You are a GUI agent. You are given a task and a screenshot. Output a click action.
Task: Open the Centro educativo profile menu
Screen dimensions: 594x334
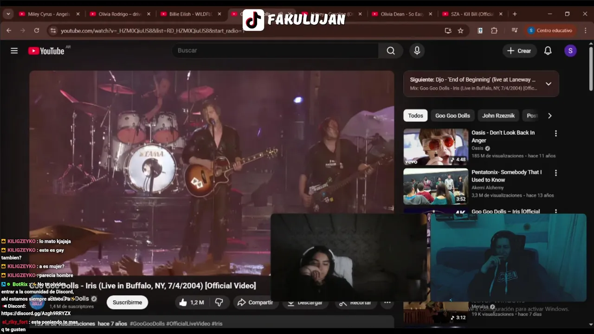(551, 31)
